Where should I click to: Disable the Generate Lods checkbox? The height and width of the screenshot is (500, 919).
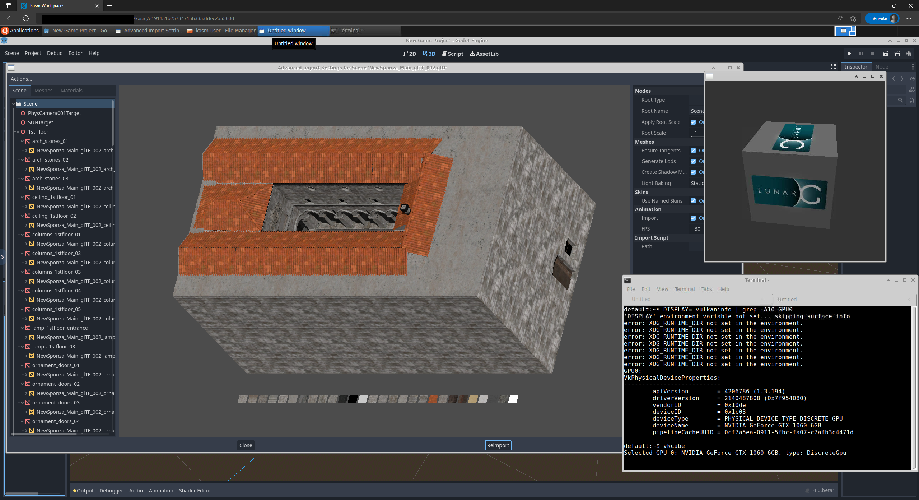pyautogui.click(x=694, y=161)
